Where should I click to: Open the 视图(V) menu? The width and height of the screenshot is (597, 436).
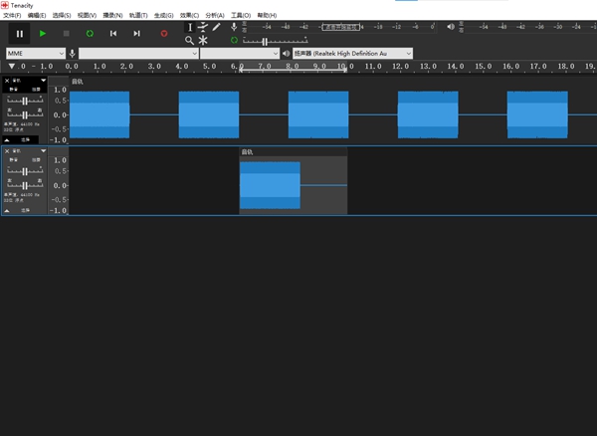coord(87,15)
